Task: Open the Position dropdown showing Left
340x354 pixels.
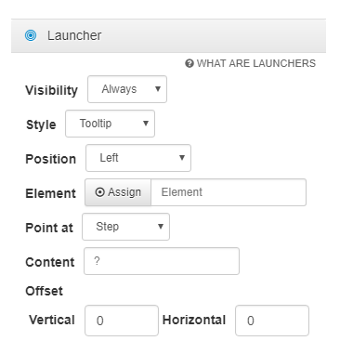Action: click(x=138, y=158)
